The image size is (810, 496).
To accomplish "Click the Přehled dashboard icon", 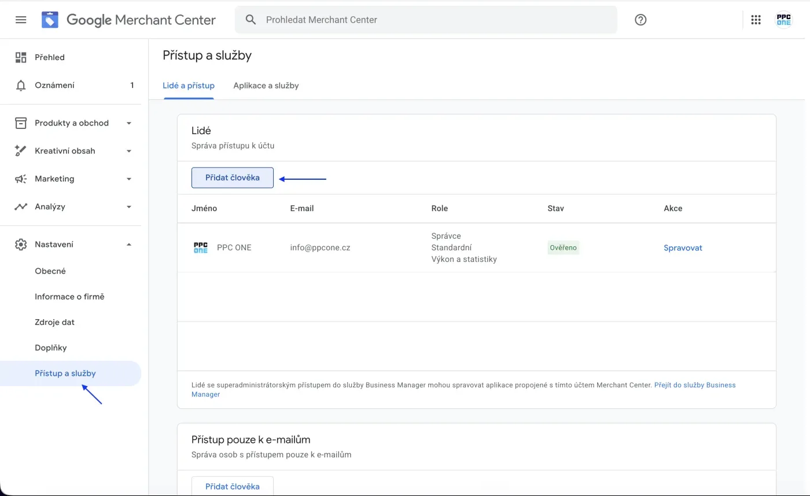I will (x=21, y=57).
